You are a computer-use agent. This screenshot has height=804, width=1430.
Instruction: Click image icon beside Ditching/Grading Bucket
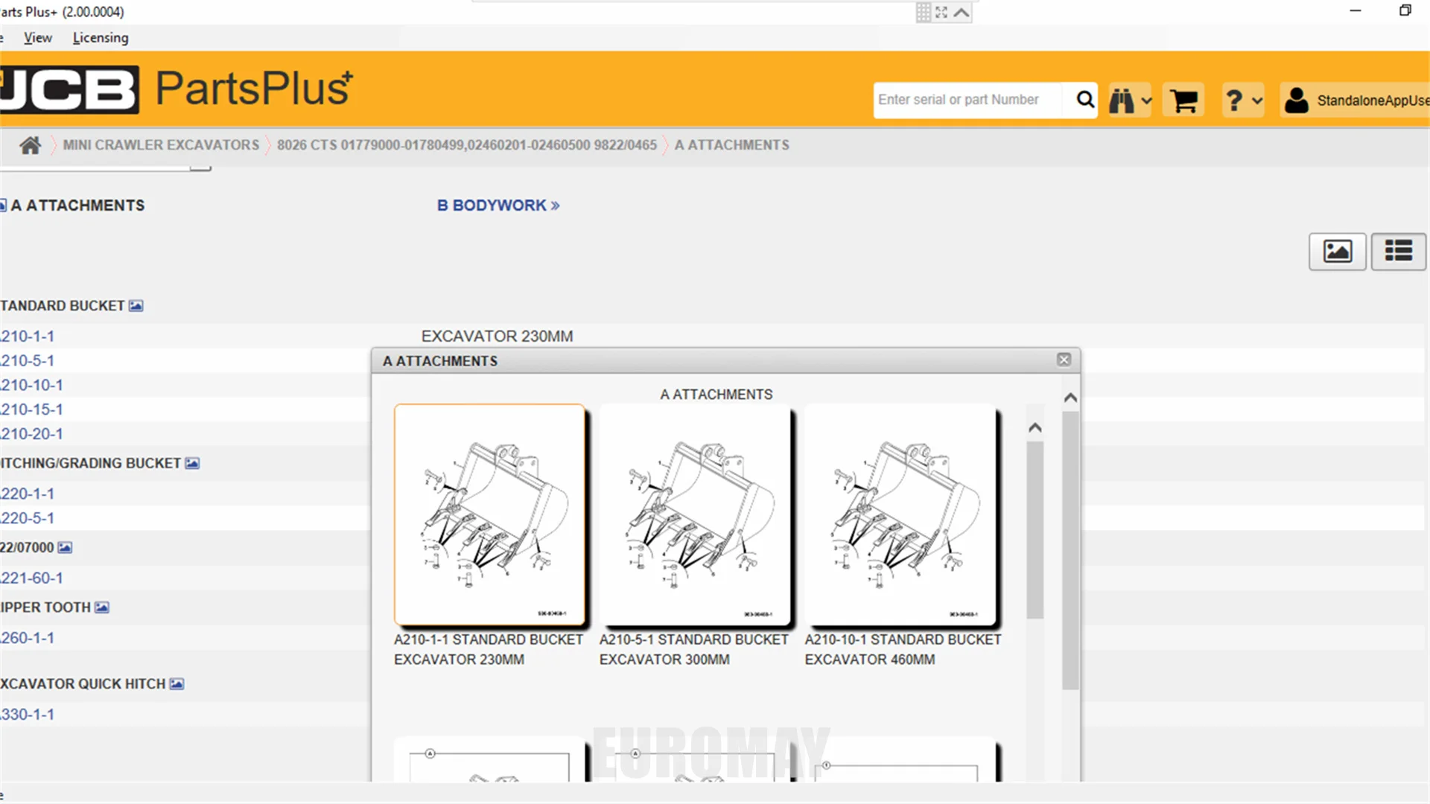192,463
